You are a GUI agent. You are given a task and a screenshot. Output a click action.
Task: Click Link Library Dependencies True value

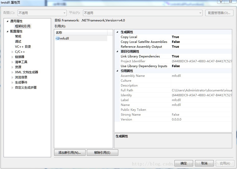point(175,56)
